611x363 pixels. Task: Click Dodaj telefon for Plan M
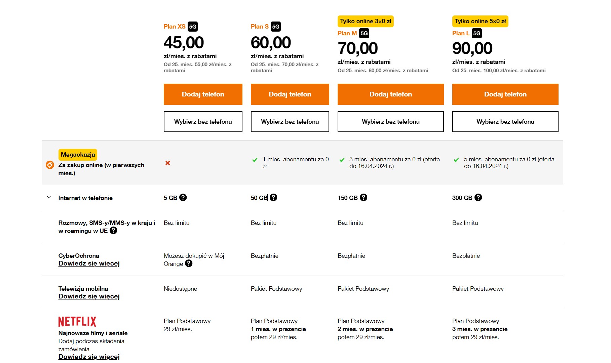tap(391, 94)
